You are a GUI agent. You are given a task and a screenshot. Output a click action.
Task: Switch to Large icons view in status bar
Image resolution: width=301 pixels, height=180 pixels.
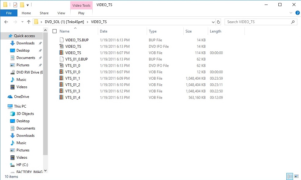(x=296, y=176)
